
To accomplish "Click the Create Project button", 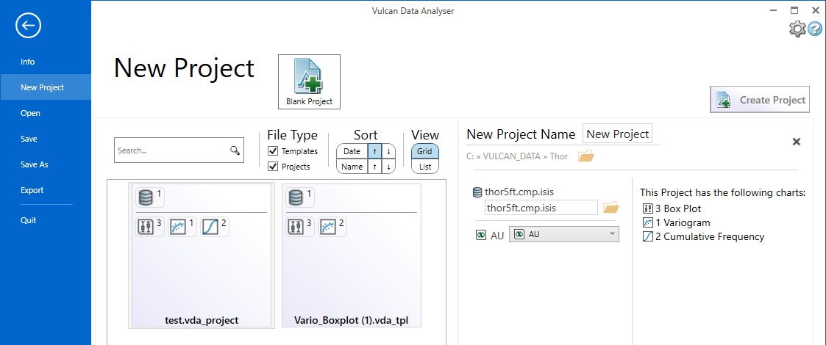I will pyautogui.click(x=760, y=100).
